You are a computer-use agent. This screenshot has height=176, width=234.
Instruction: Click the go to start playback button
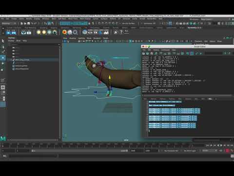click(208, 145)
